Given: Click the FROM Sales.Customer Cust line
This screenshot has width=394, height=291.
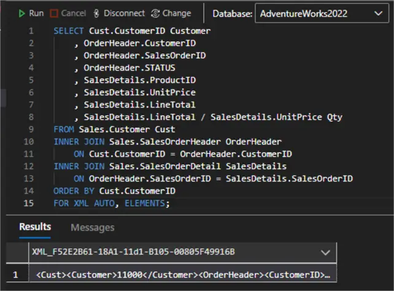Looking at the screenshot, I should pos(114,129).
